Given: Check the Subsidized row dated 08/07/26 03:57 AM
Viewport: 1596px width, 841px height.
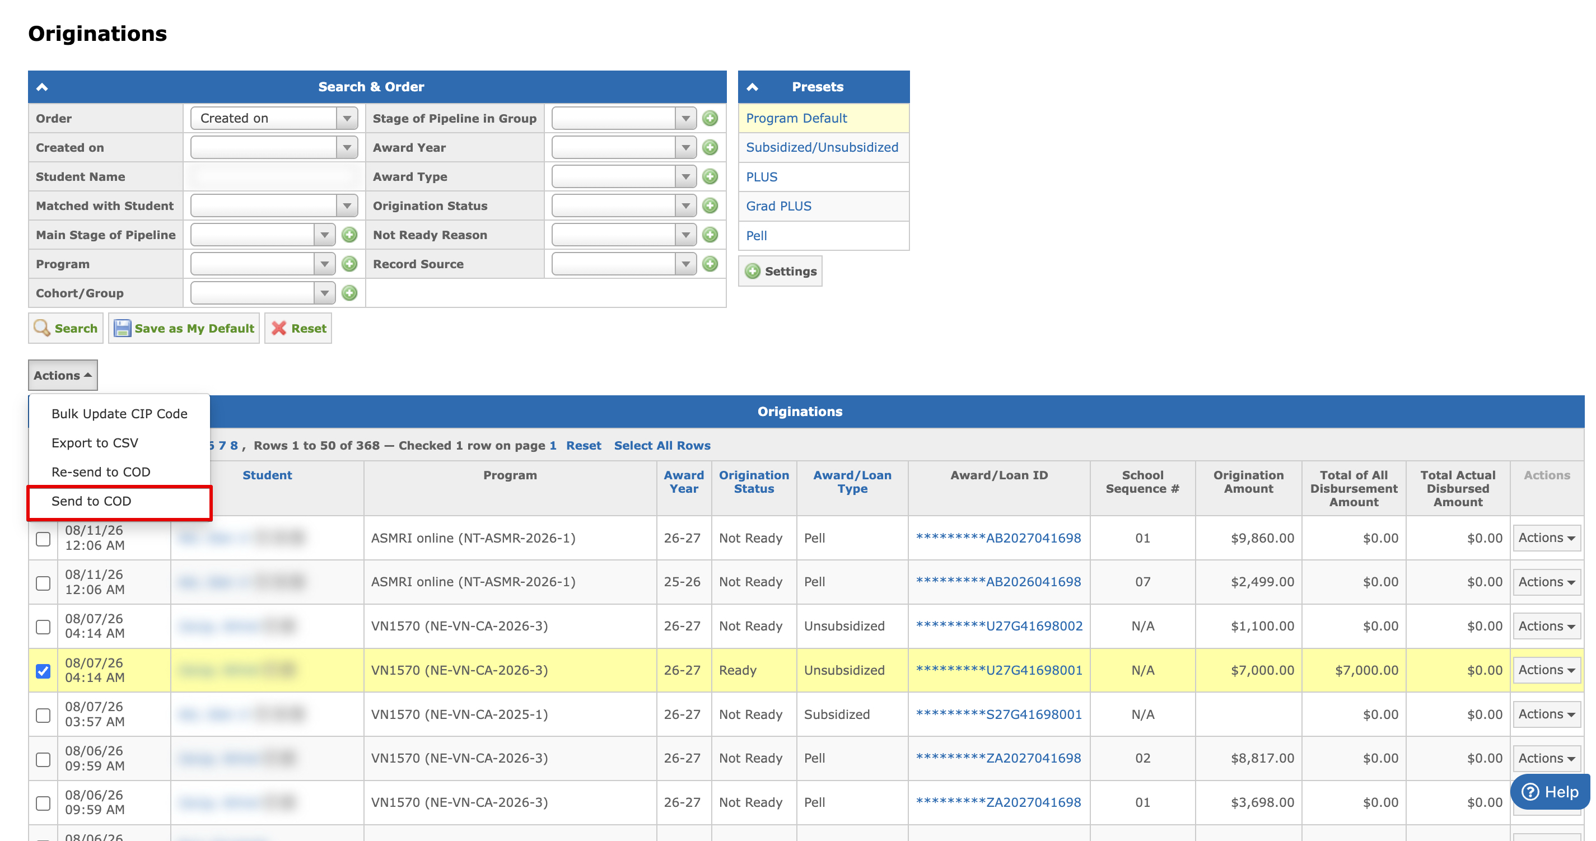Looking at the screenshot, I should pyautogui.click(x=43, y=715).
